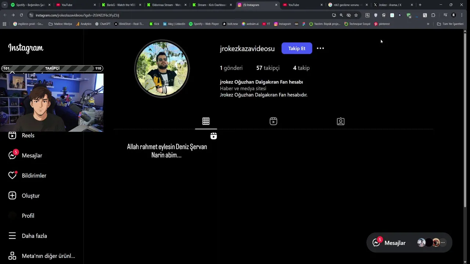Open the bolt.new bookmark
This screenshot has height=264, width=470.
pyautogui.click(x=230, y=24)
